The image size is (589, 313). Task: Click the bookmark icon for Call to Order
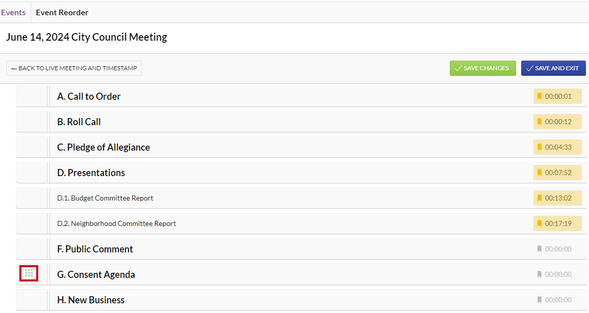pos(540,96)
